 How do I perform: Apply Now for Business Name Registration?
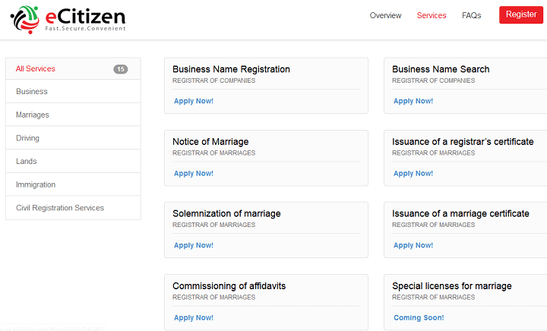(194, 101)
